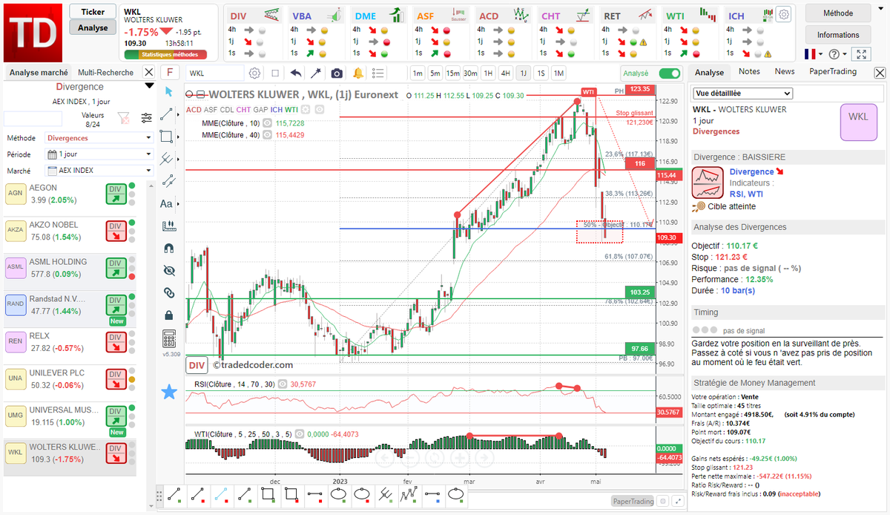Click the undo arrow in chart toolbar
The width and height of the screenshot is (890, 515).
(296, 73)
